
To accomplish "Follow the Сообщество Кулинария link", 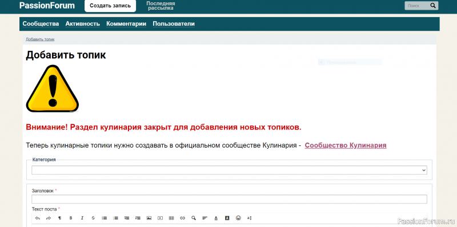I will [346, 145].
